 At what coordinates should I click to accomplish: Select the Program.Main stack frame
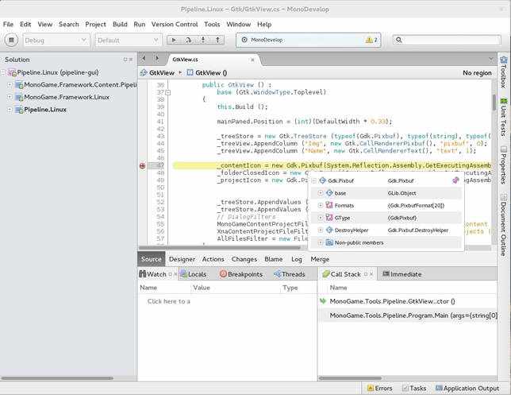413,316
